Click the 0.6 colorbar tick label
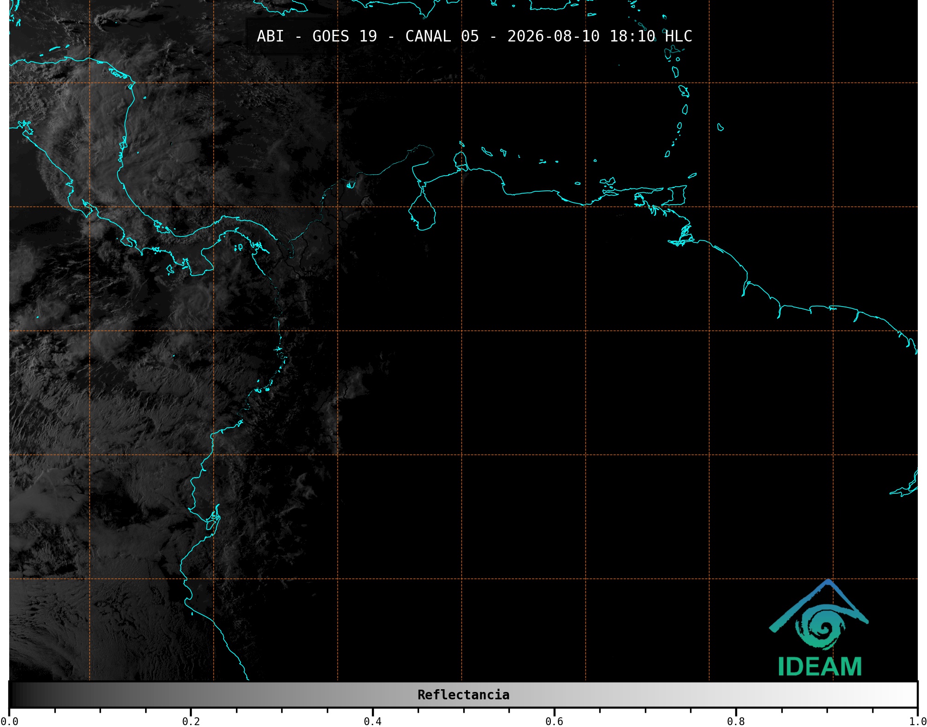The width and height of the screenshot is (927, 727). tap(554, 721)
